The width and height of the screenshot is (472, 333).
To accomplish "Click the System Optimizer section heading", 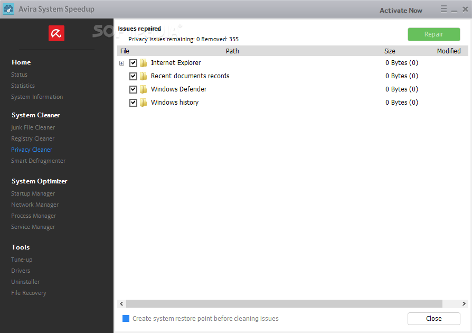I will [x=39, y=181].
